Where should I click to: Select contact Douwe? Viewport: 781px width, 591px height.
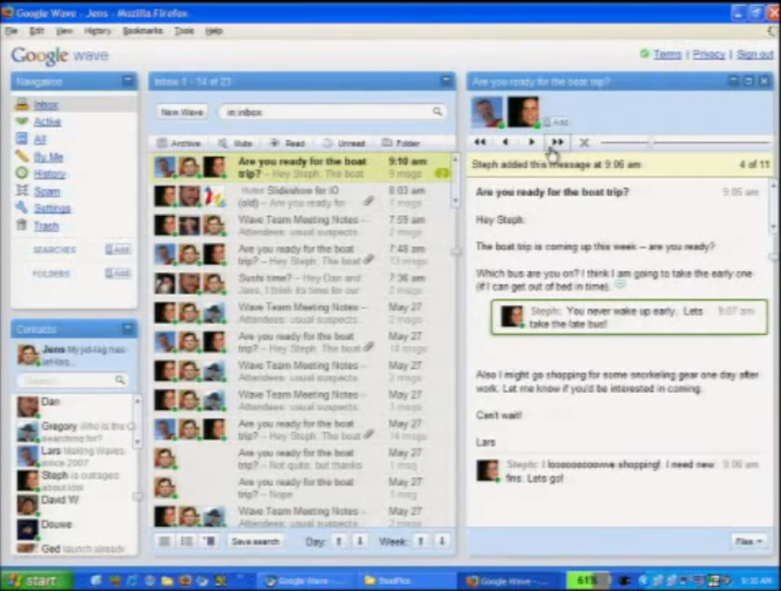tap(74, 529)
